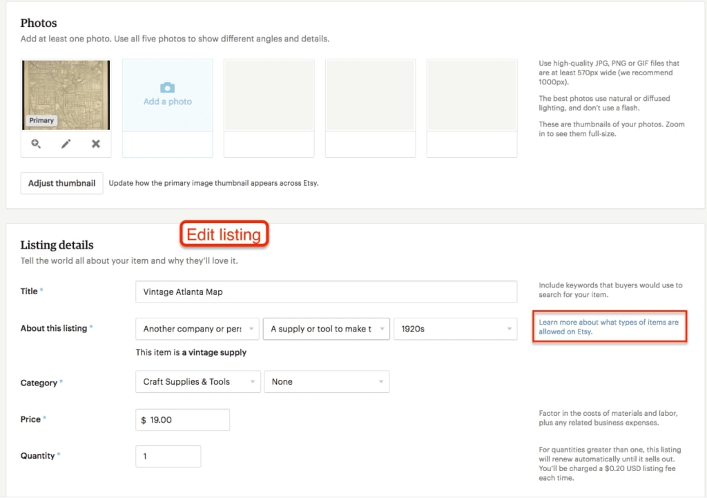Click the Price input field
This screenshot has height=498, width=707.
(x=183, y=420)
